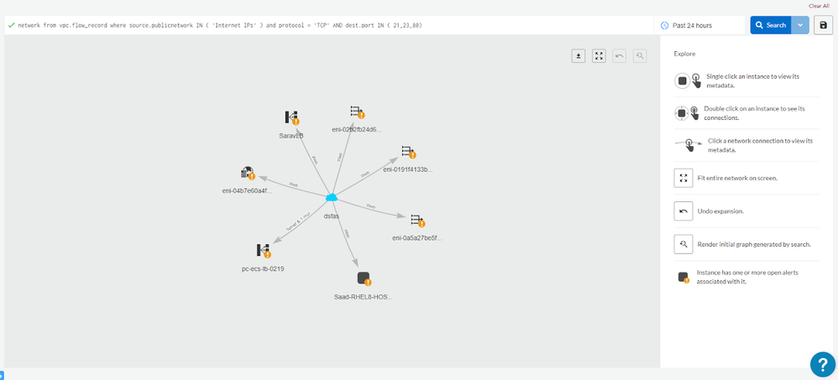Screen dimensions: 838x380
Task: Click the double-click instance legend icon
Action: click(688, 113)
